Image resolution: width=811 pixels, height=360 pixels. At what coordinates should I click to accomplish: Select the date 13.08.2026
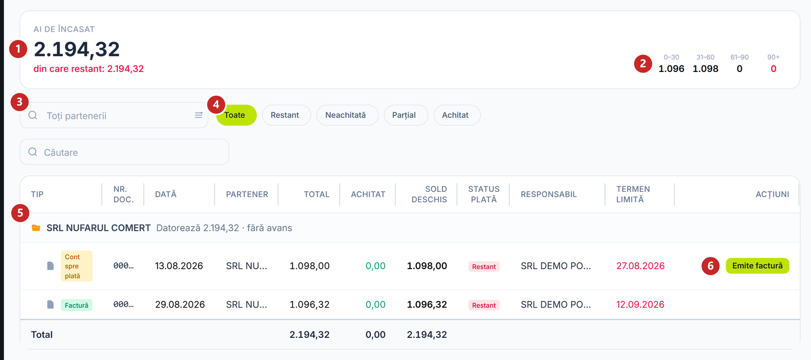179,266
